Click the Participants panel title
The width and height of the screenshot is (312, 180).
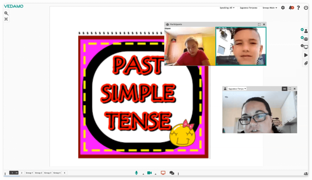pos(176,24)
